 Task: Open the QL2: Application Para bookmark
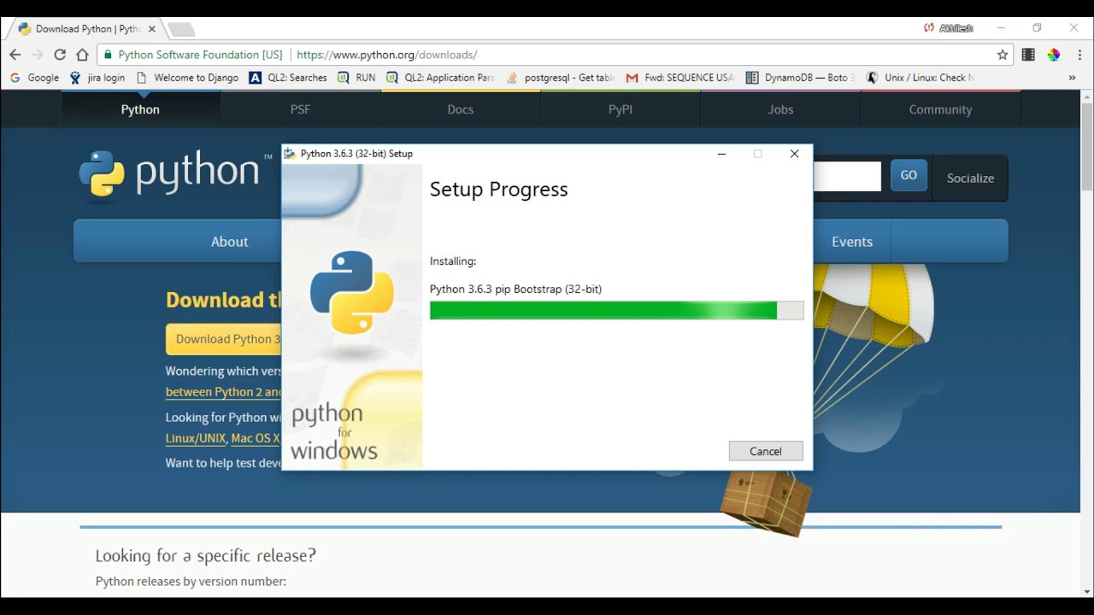(440, 78)
